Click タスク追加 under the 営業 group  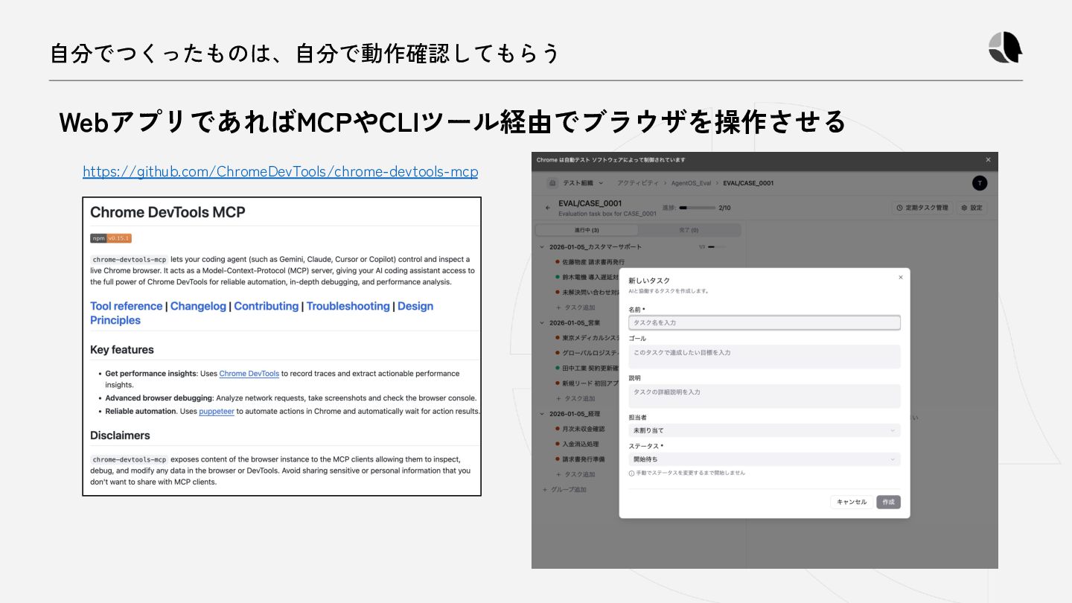point(576,398)
